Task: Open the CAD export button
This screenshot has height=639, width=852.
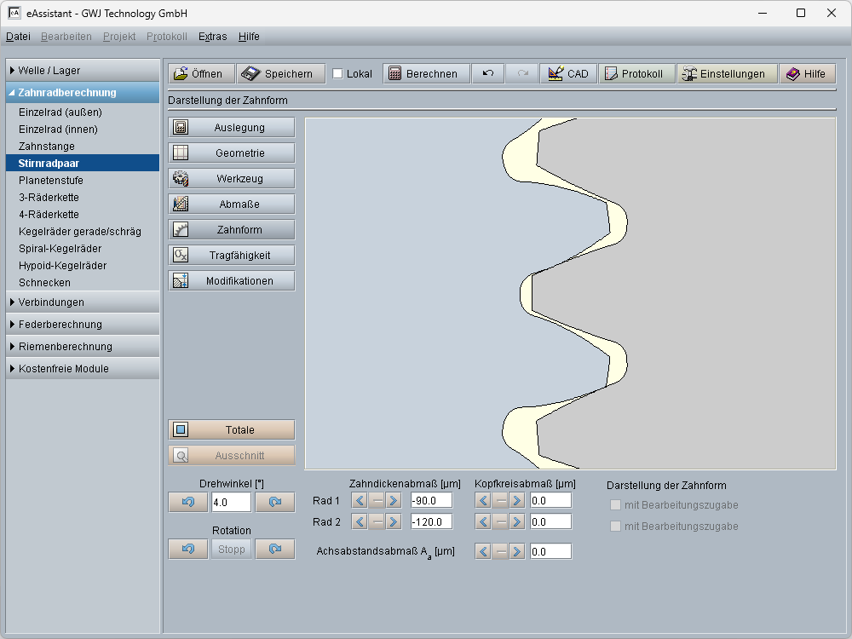Action: click(568, 74)
